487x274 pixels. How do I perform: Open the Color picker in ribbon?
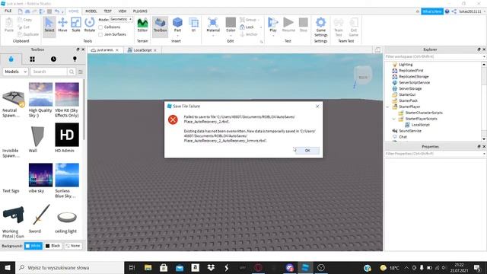231,24
